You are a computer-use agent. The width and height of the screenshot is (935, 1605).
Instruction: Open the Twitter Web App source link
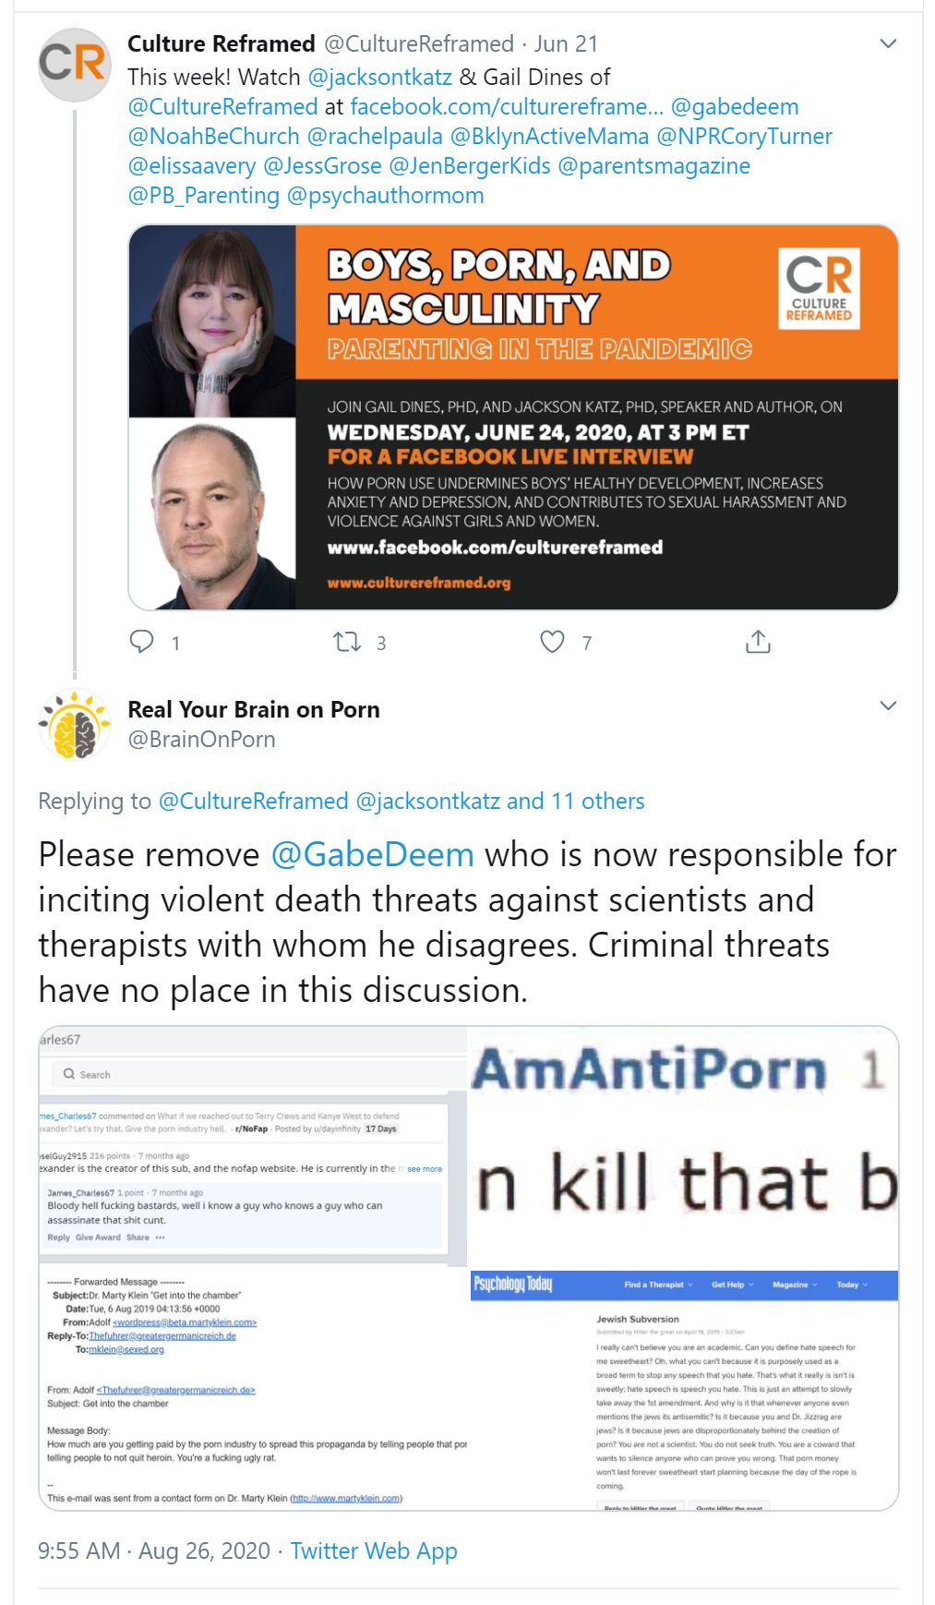click(374, 1551)
